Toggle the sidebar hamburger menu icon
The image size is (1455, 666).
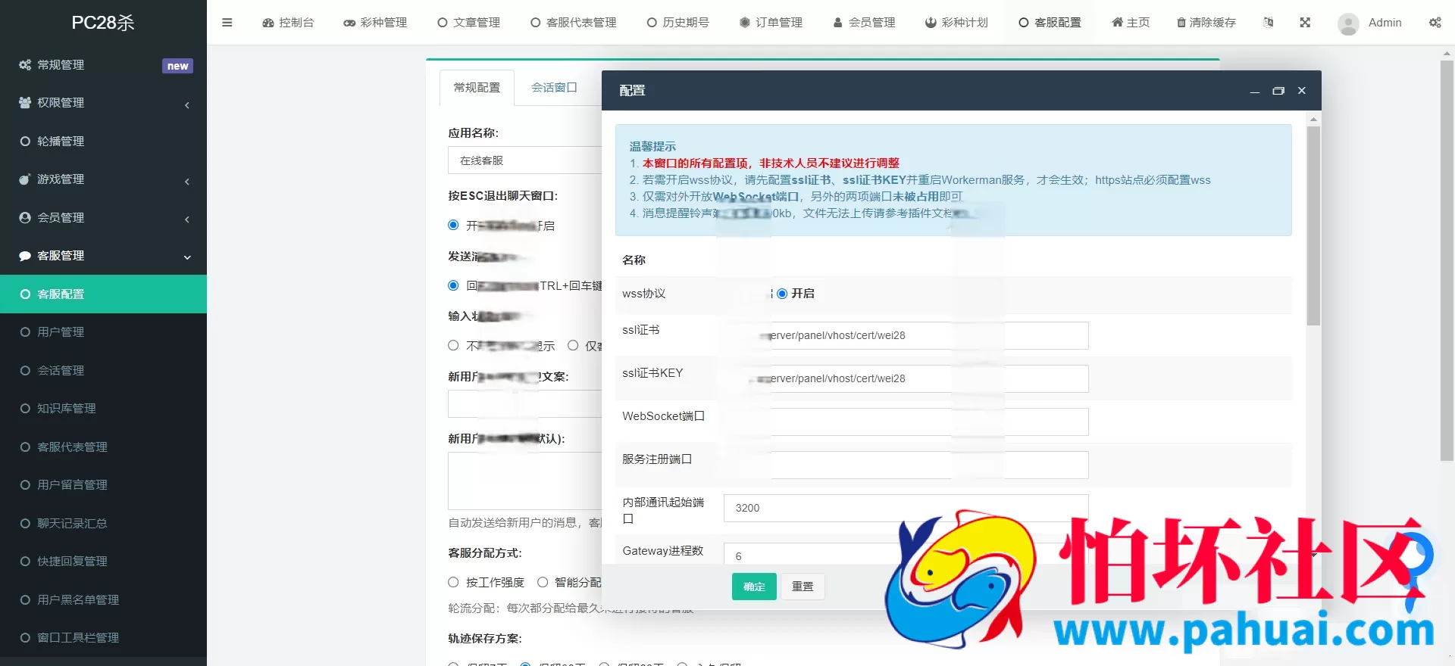click(x=227, y=23)
